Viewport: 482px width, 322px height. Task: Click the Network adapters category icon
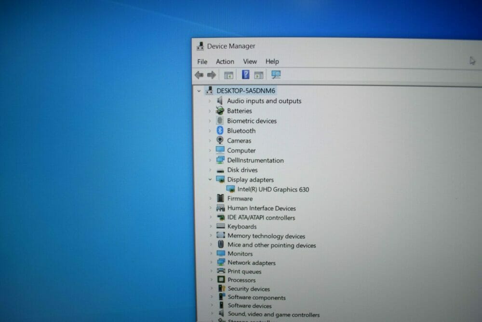[221, 262]
